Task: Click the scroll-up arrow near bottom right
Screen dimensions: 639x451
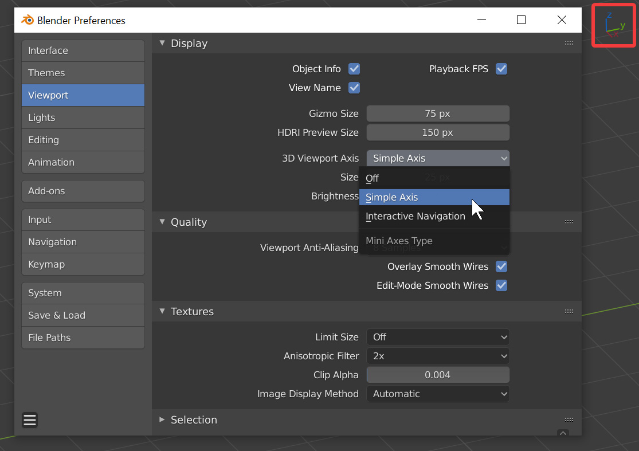Action: coord(562,434)
